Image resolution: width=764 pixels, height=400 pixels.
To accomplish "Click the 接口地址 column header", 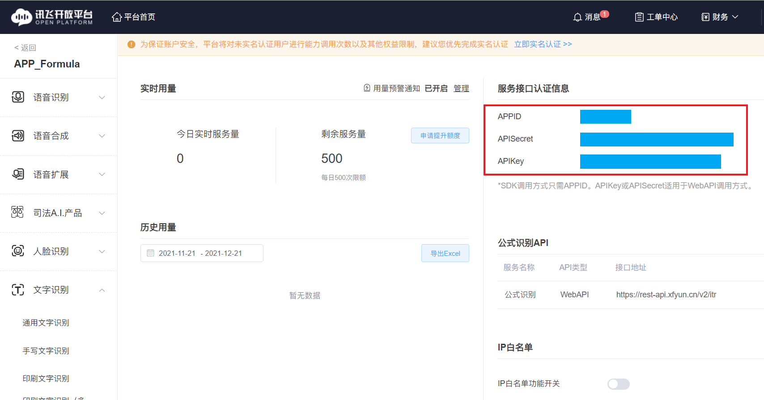I will [x=631, y=267].
